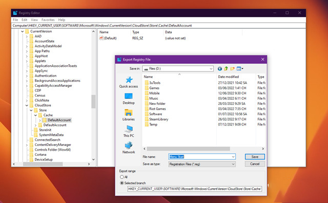Select the Music folder
This screenshot has width=328, height=203.
point(152,98)
